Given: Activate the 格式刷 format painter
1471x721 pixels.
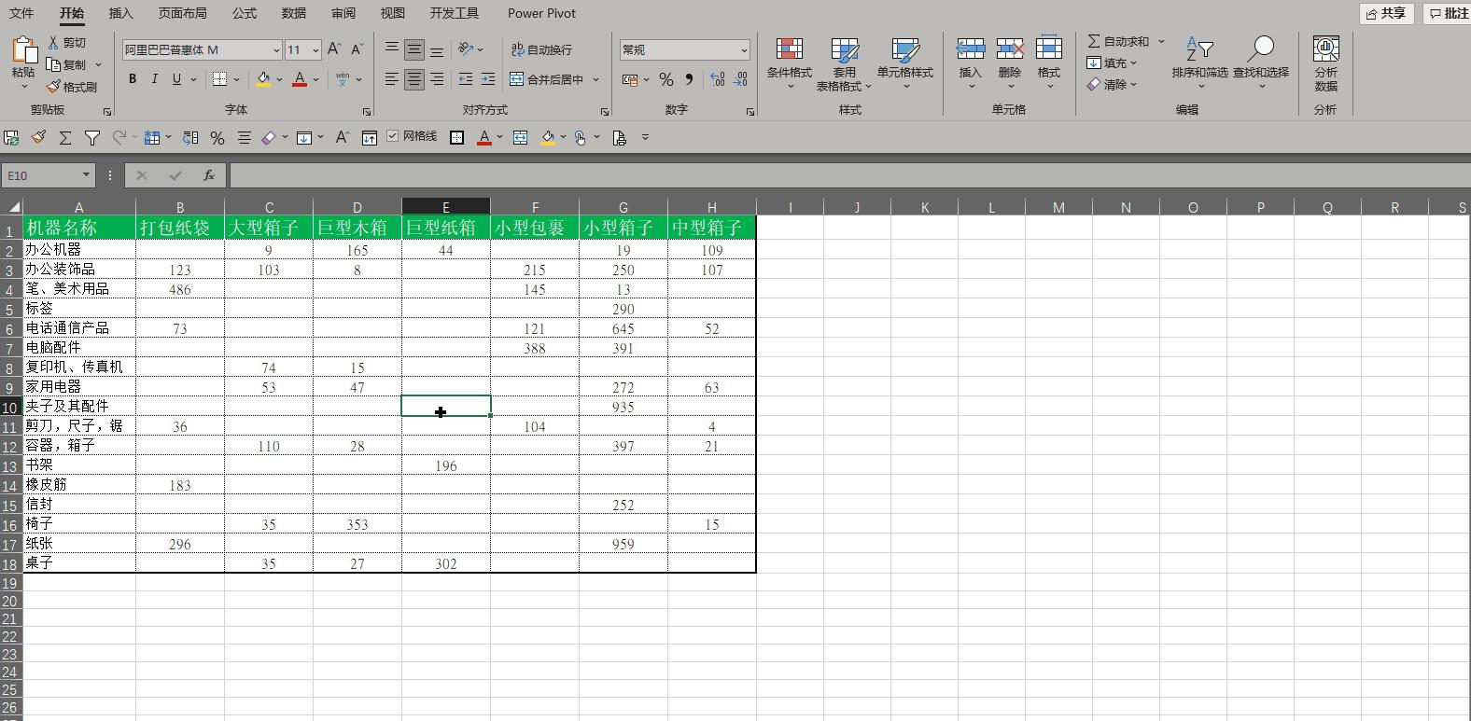Looking at the screenshot, I should click(x=72, y=87).
